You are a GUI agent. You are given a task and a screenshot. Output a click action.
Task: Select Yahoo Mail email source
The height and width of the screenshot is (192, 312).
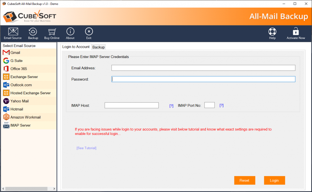tap(19, 101)
